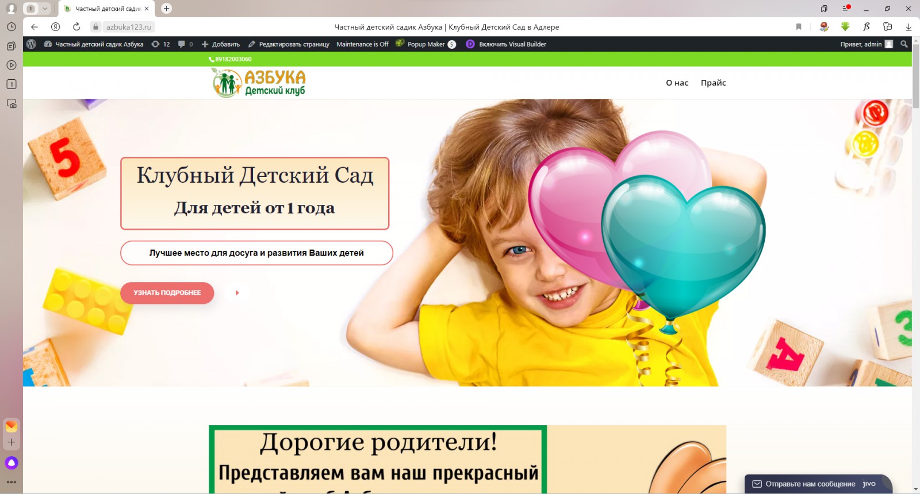Call the phone number 89182003060
This screenshot has height=494, width=920.
click(x=230, y=59)
